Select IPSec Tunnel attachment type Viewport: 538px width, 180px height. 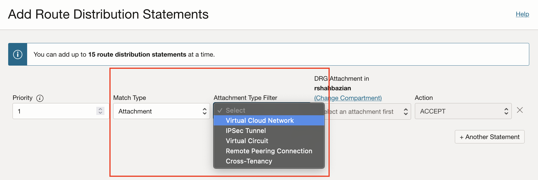tap(246, 131)
